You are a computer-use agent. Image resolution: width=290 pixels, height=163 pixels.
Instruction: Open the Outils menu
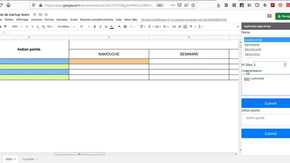(73, 19)
